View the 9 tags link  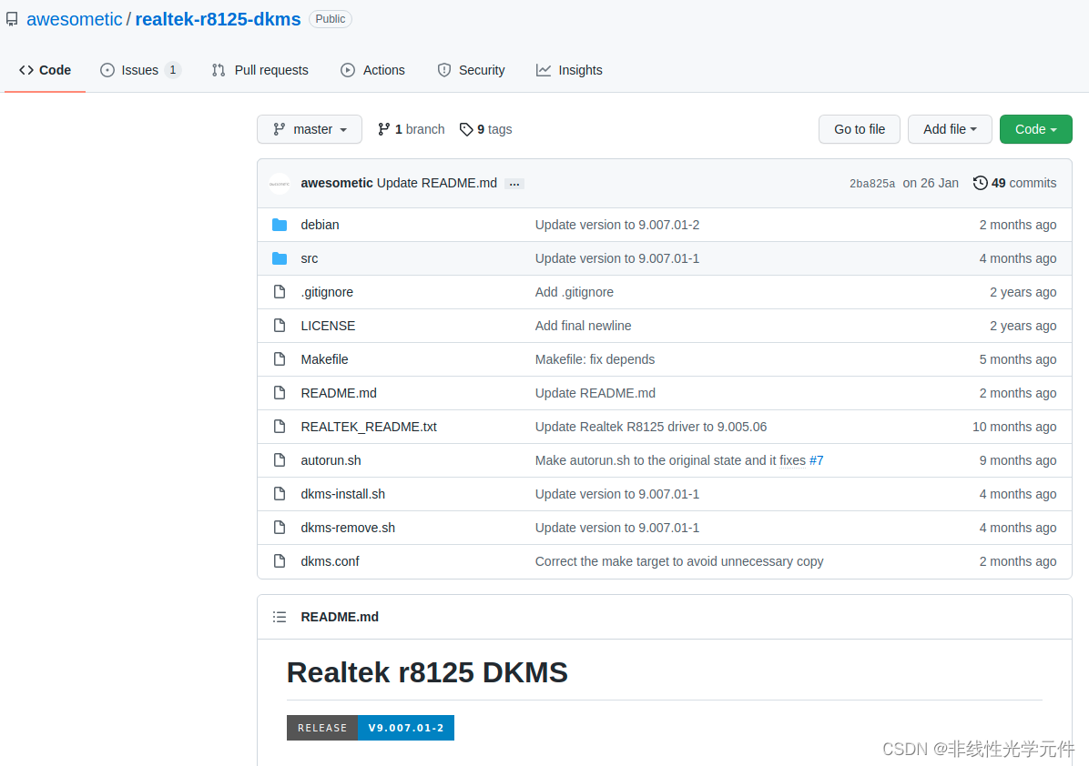click(486, 129)
